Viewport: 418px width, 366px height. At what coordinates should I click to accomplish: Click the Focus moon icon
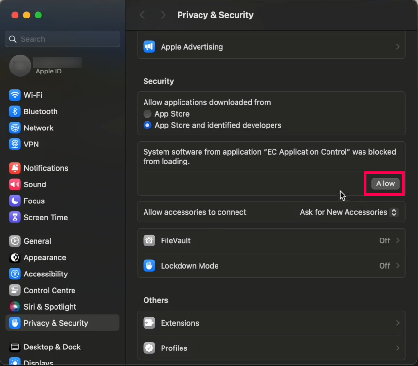point(15,201)
